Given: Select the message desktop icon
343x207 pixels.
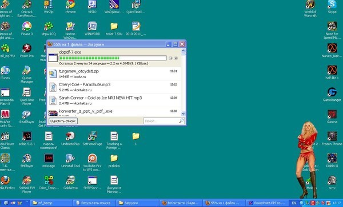Looking at the screenshot, I should (49, 161).
